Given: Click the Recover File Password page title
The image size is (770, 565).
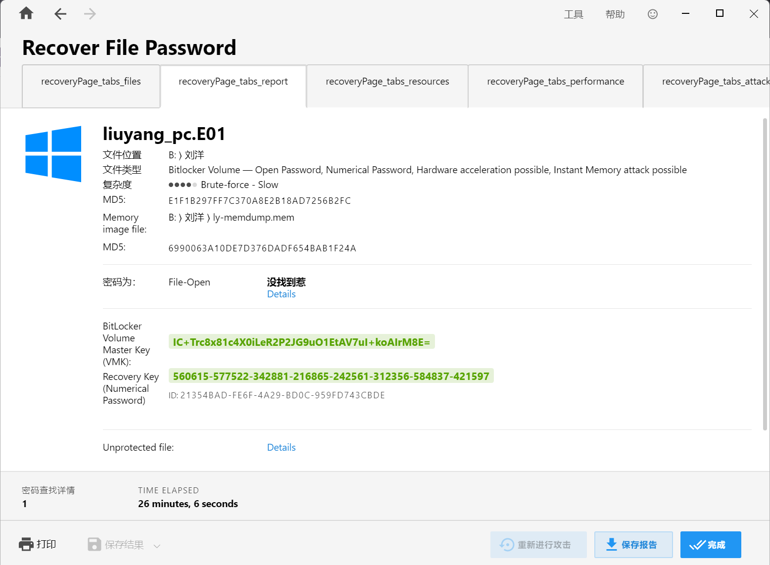Looking at the screenshot, I should 129,48.
